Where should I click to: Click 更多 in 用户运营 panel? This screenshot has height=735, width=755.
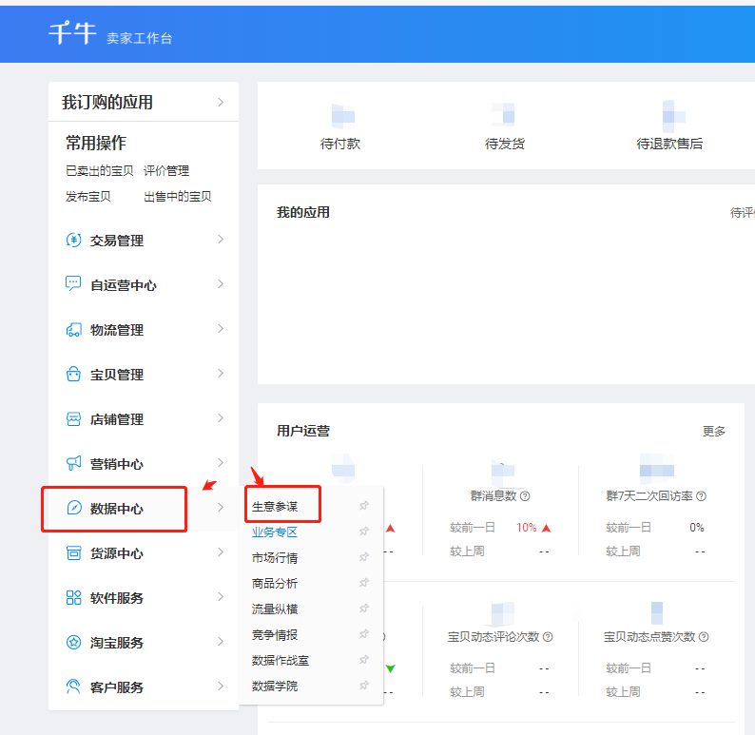(x=713, y=432)
